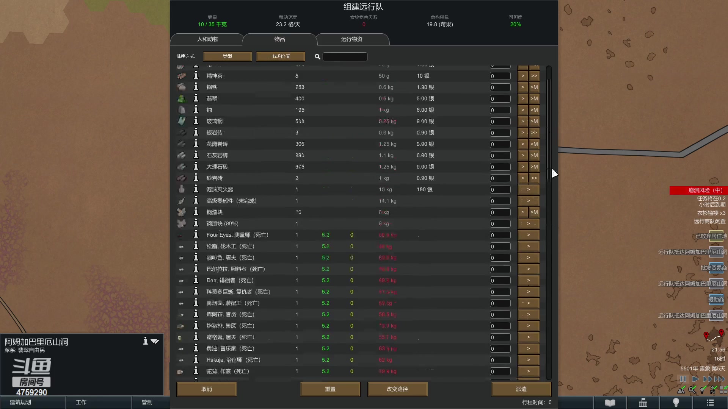
Task: Open info for 精神茶 item
Action: (x=196, y=75)
